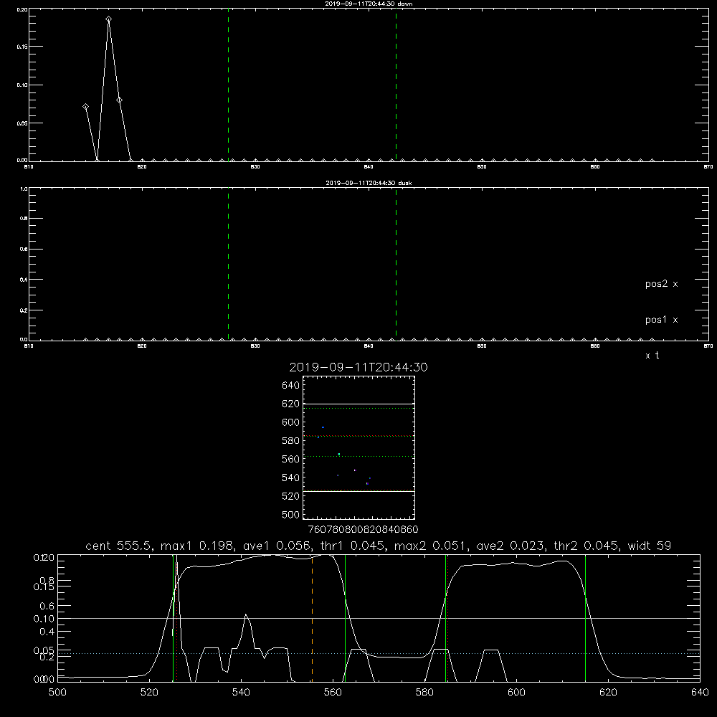717x717 pixels.
Task: Click the '640' x-axis label of the bottom plot
Action: pyautogui.click(x=700, y=693)
